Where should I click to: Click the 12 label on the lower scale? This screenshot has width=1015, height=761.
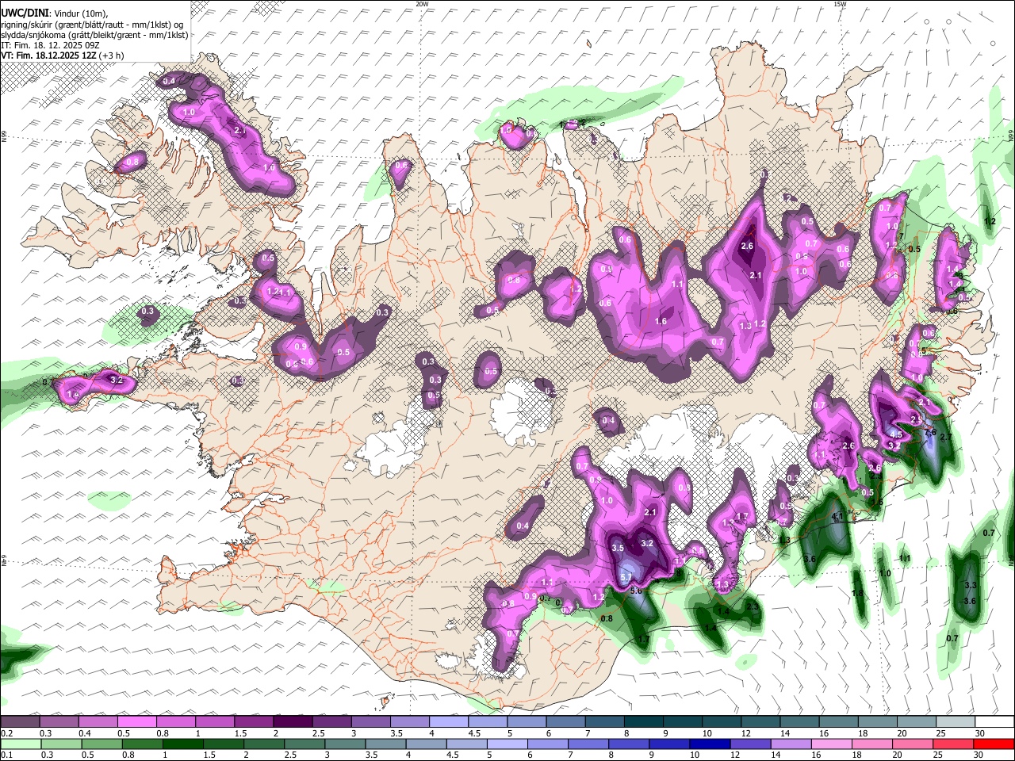734,755
